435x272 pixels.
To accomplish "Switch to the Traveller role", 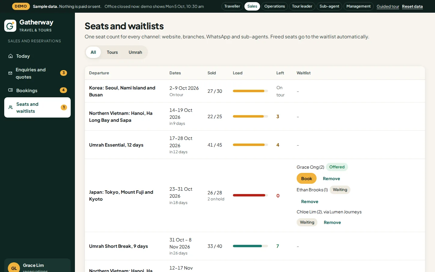I will [232, 6].
